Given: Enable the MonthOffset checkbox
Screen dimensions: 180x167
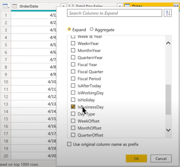Looking at the screenshot, I should (x=73, y=128).
